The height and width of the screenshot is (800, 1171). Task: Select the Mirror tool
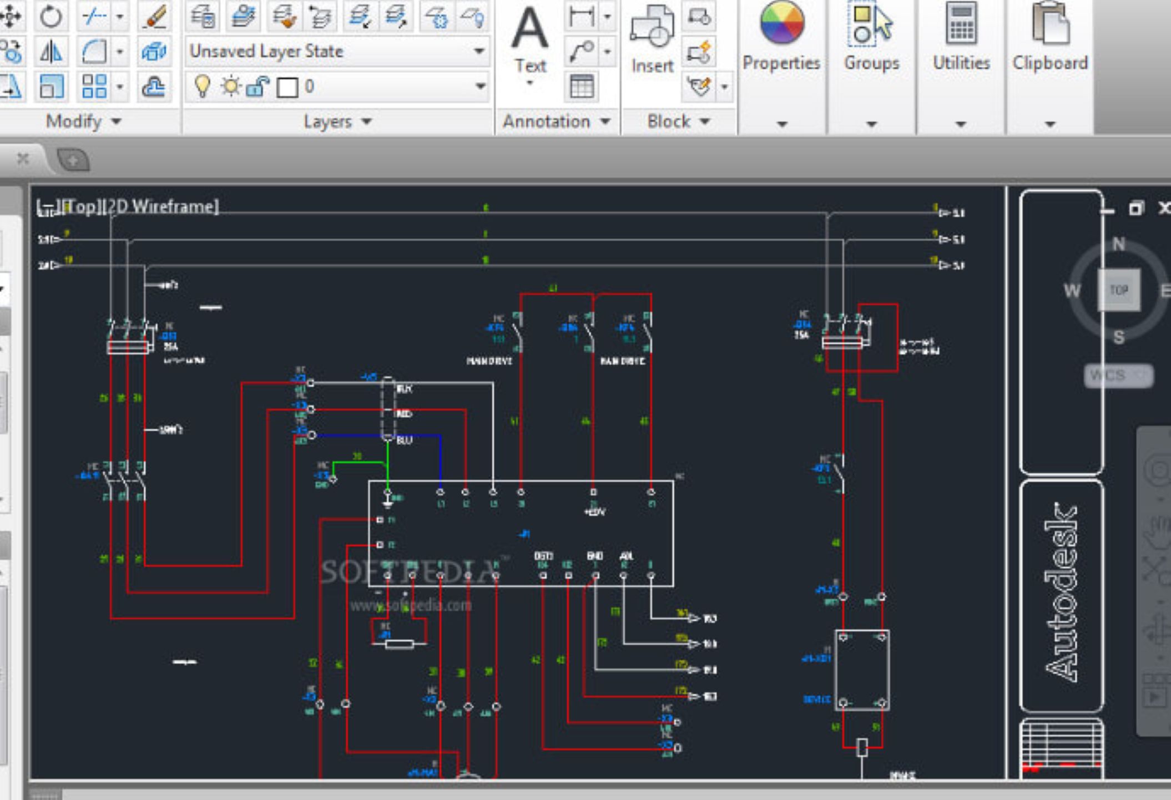51,52
